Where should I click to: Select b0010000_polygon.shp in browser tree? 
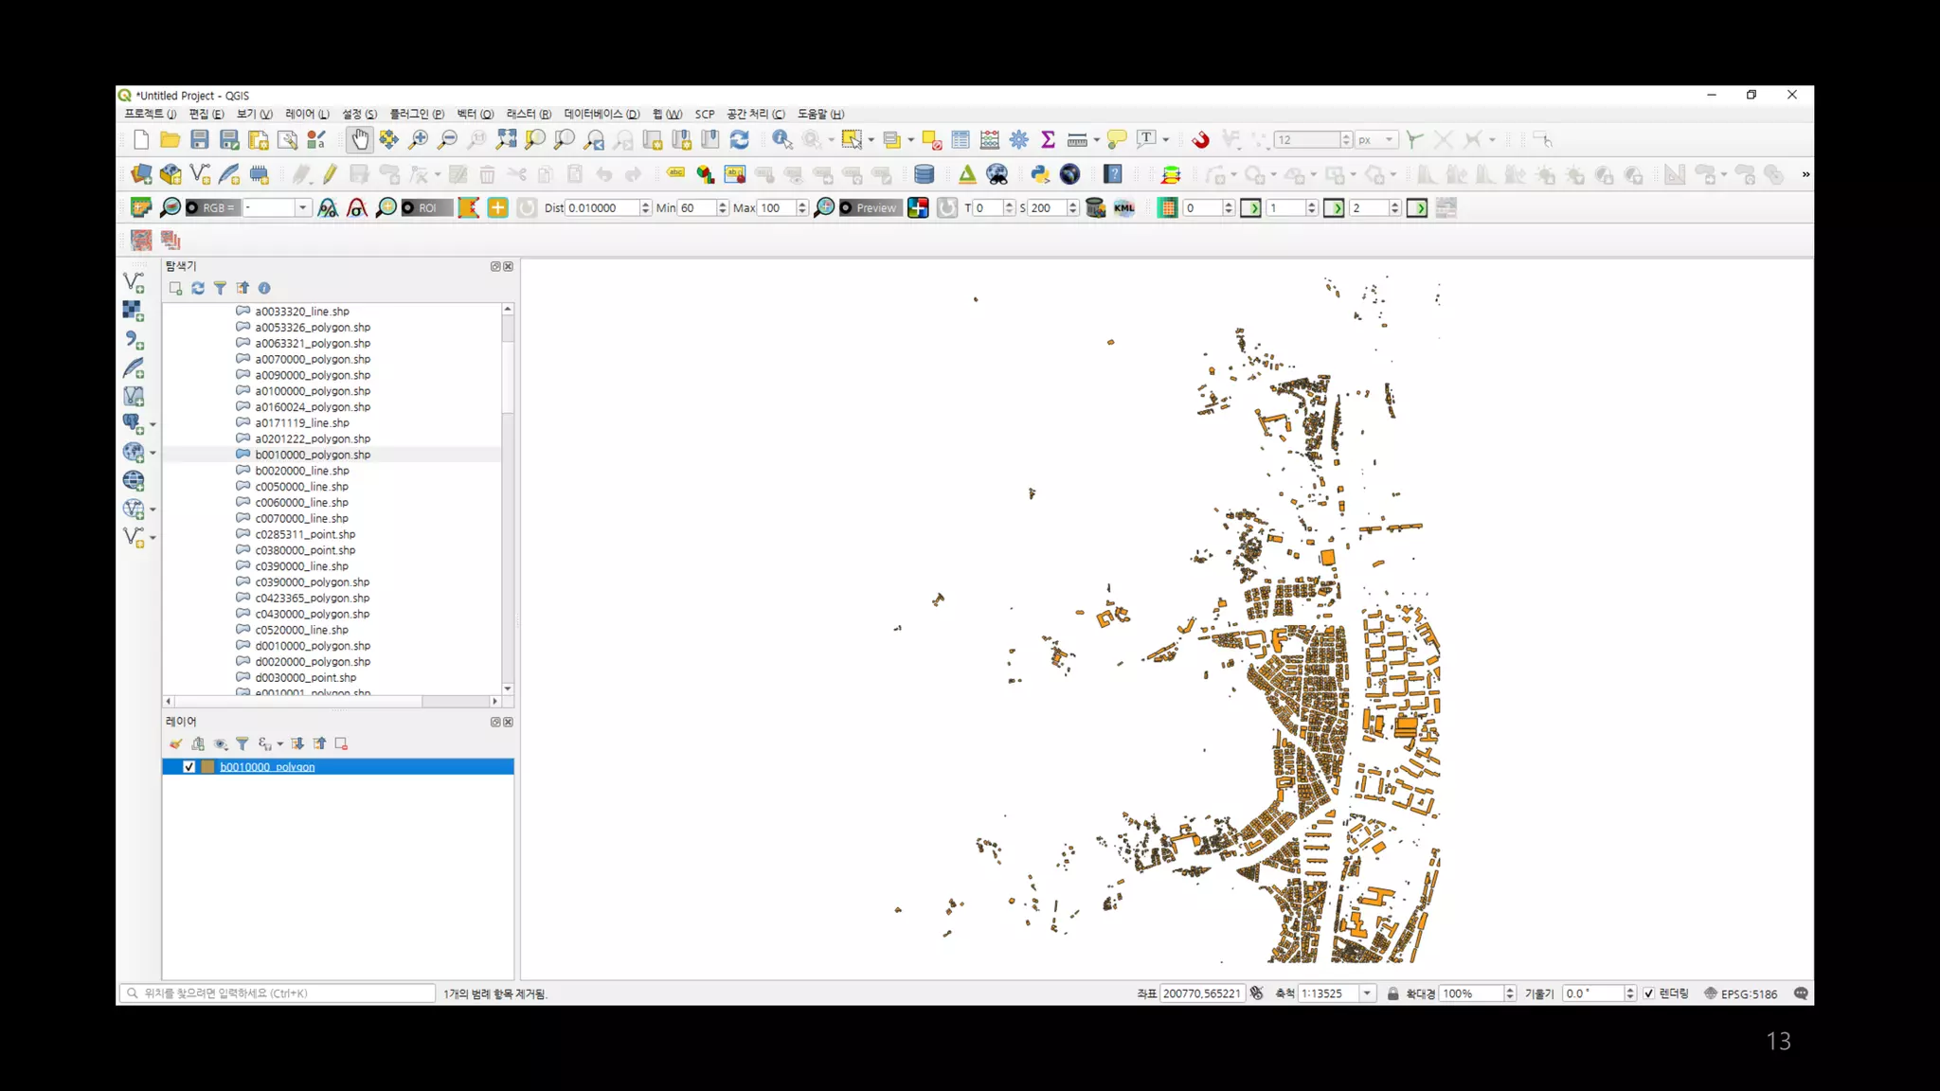pyautogui.click(x=313, y=455)
